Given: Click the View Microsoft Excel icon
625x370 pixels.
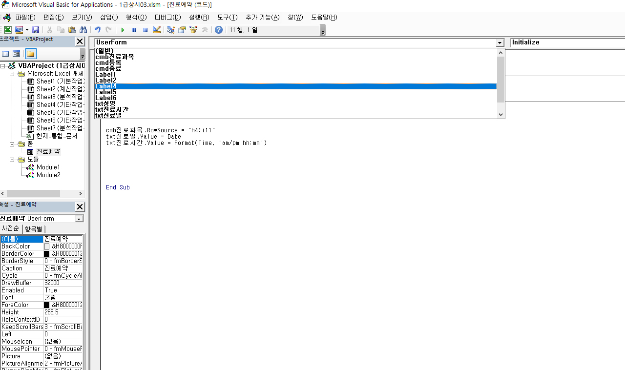Looking at the screenshot, I should coord(8,30).
